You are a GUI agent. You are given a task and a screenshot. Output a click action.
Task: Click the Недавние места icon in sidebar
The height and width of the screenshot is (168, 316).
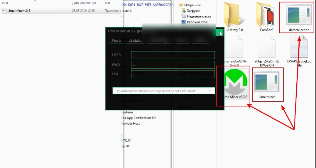point(183,16)
